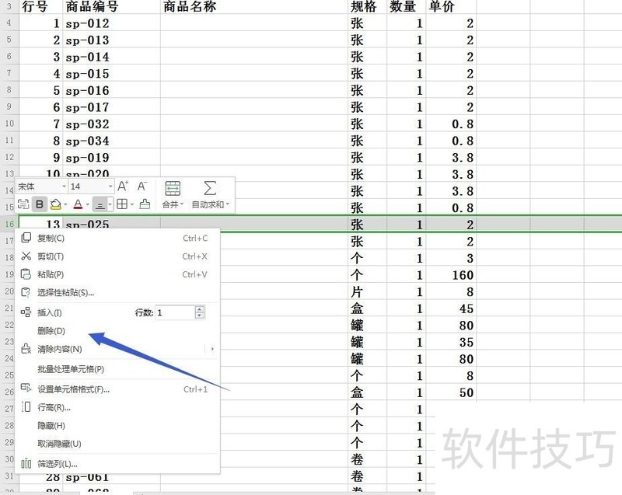Select 删除(D) to delete the row
This screenshot has width=622, height=495.
coord(117,331)
